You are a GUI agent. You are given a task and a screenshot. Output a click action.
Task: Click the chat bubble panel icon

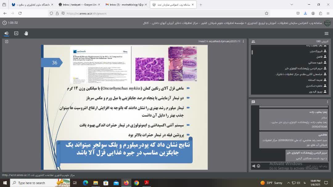[x=253, y=102]
